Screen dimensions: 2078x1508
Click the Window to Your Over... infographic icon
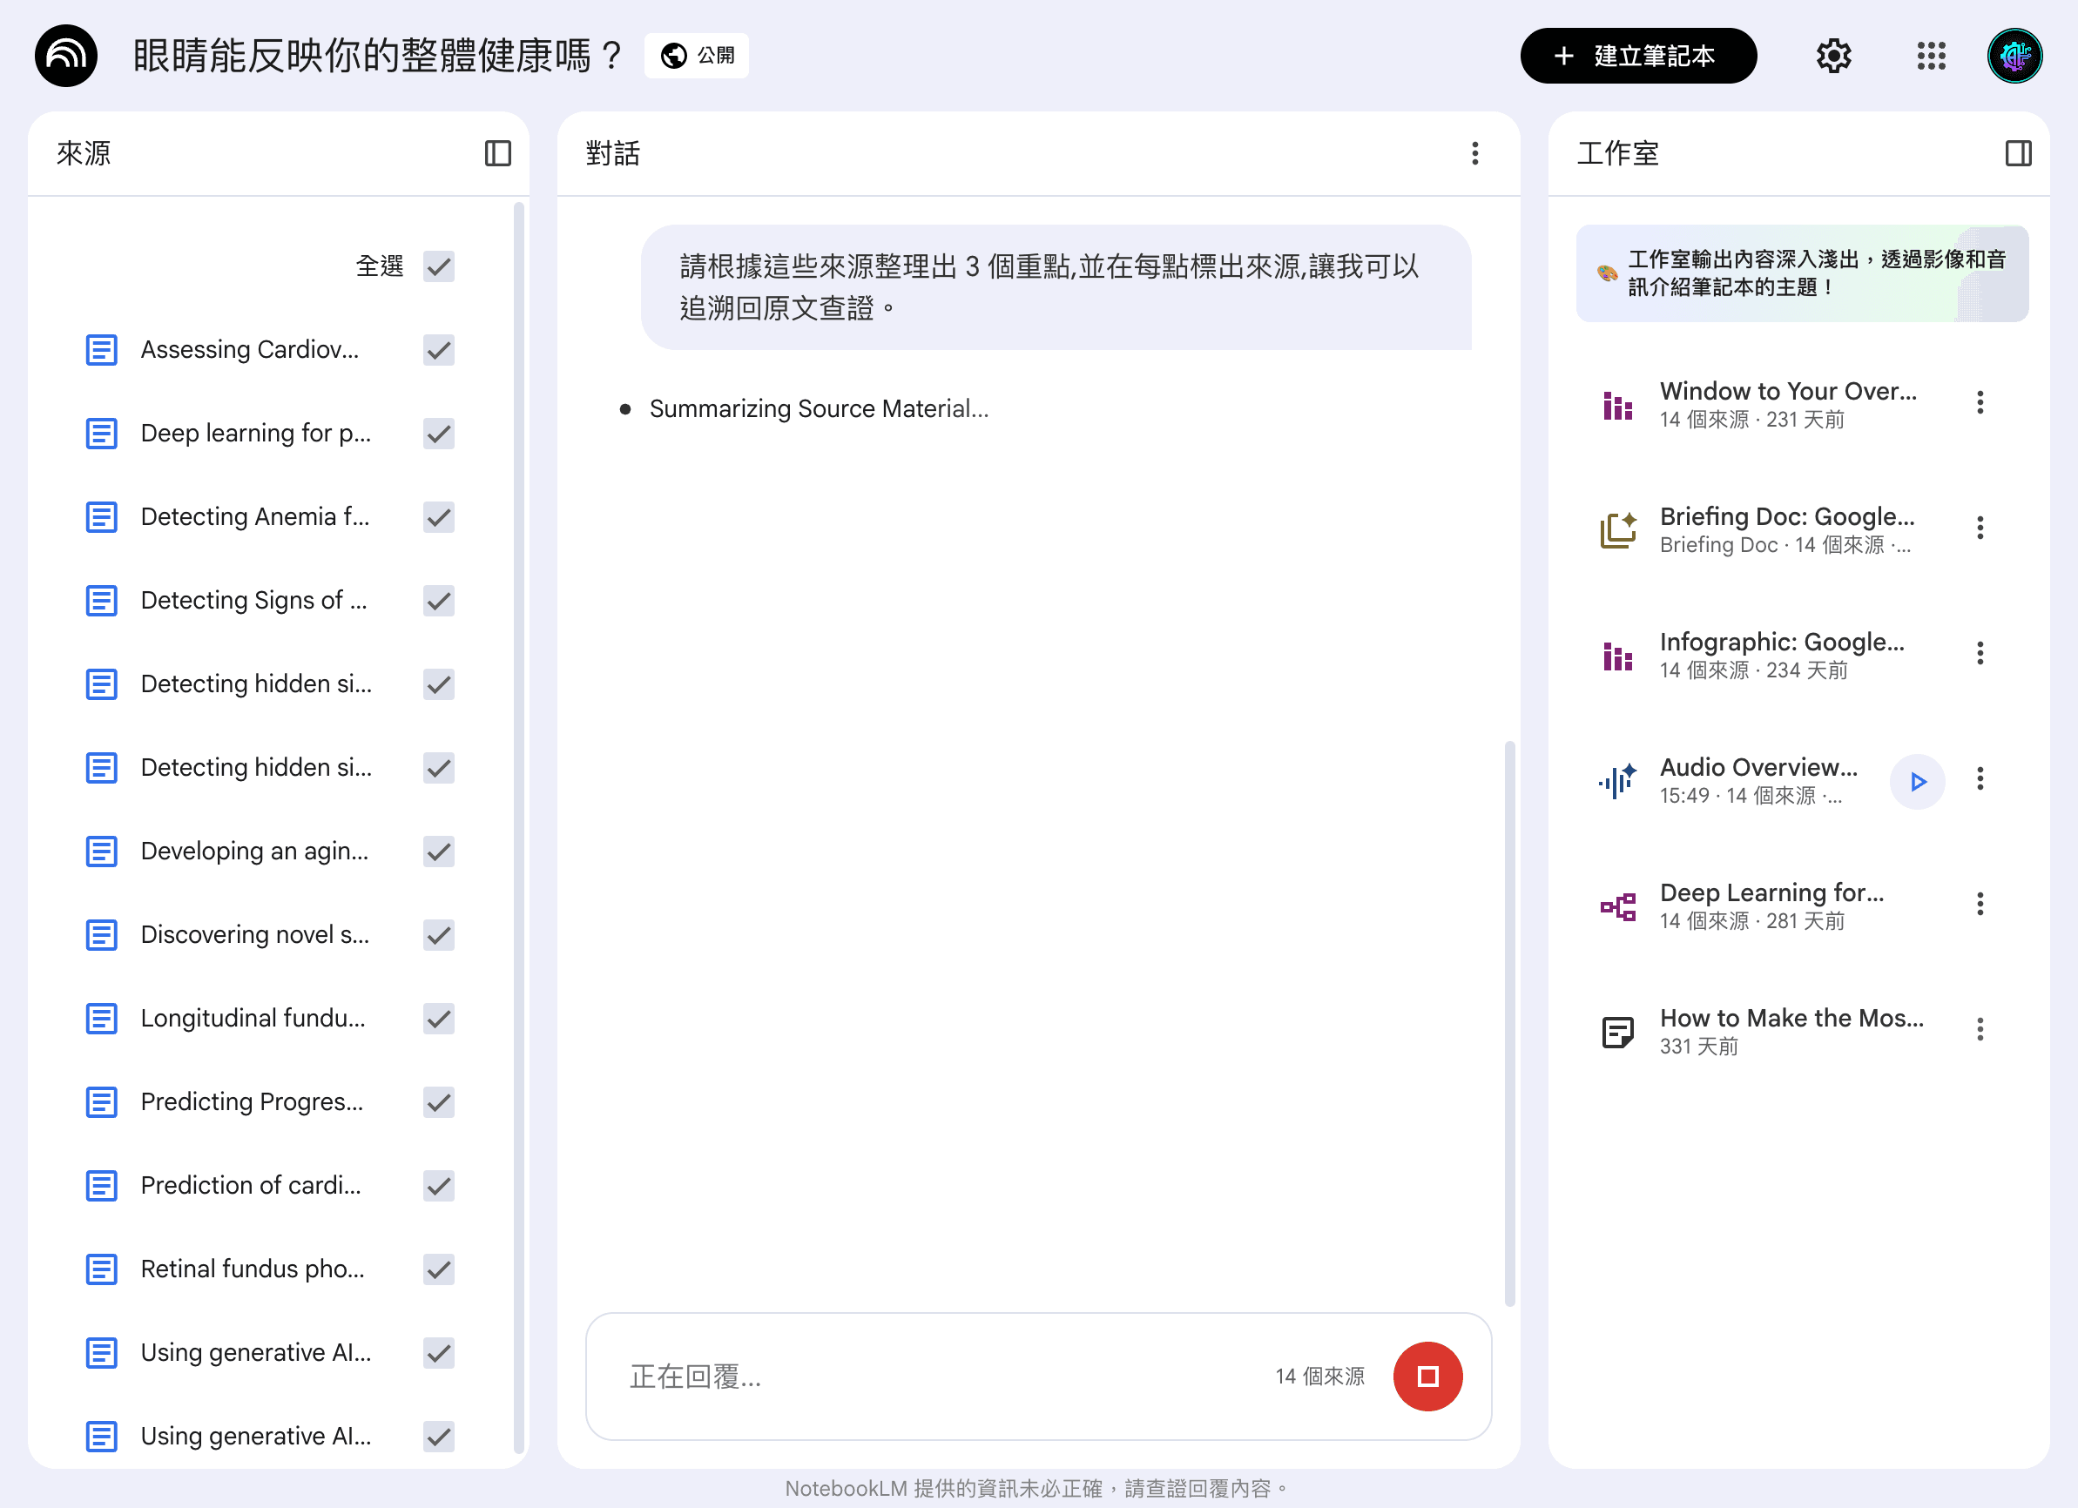click(x=1617, y=405)
